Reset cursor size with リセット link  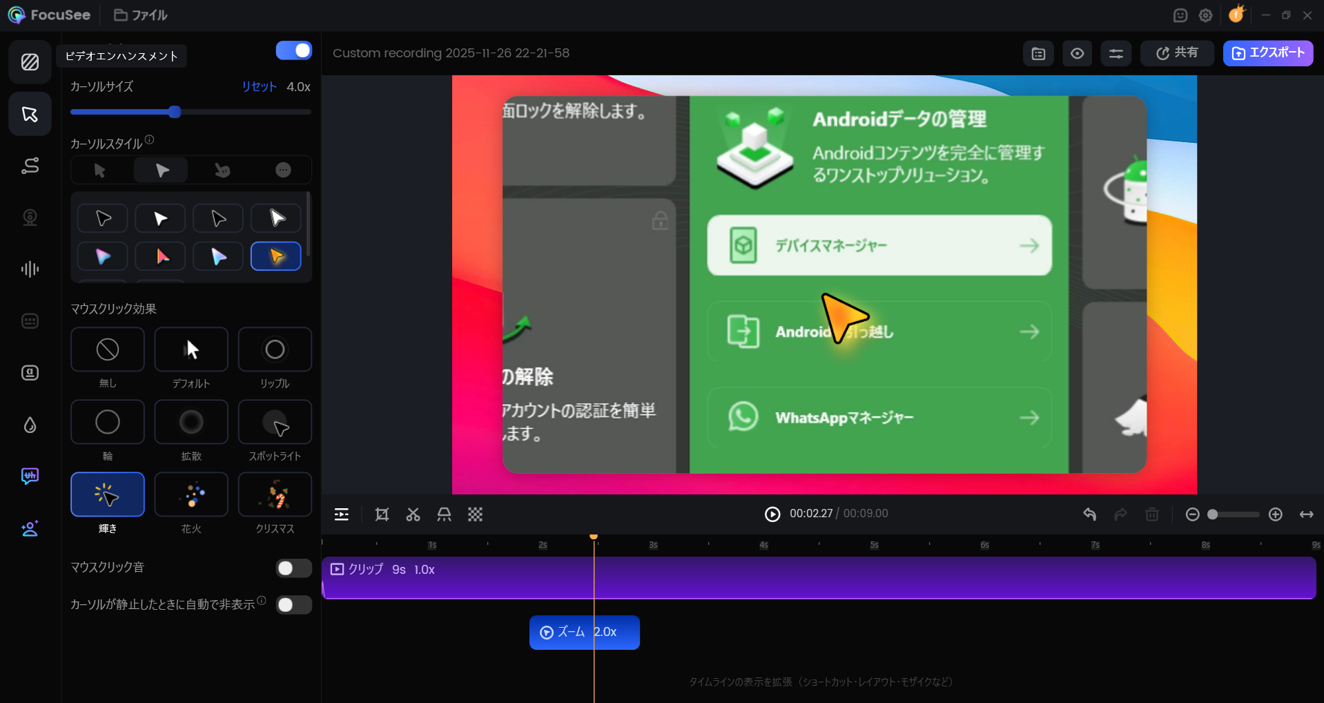click(259, 87)
